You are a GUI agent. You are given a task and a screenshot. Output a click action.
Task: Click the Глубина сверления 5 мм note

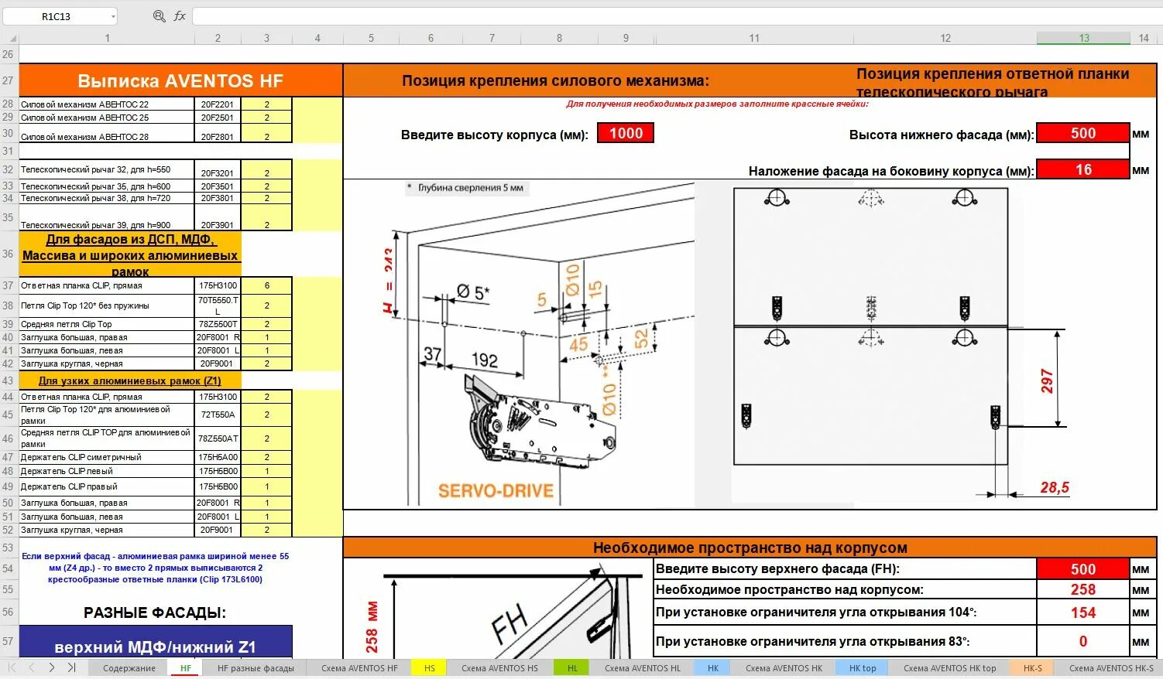tap(467, 188)
